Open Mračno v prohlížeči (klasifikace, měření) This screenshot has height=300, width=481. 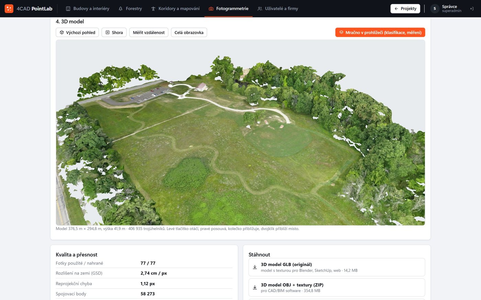(380, 33)
